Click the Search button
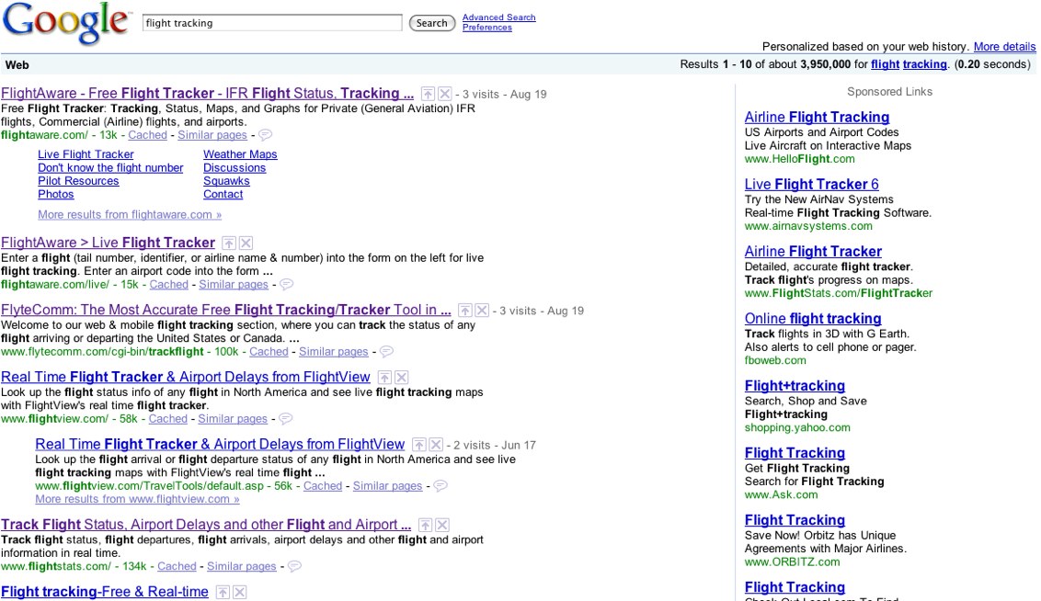The image size is (1041, 601). (431, 23)
